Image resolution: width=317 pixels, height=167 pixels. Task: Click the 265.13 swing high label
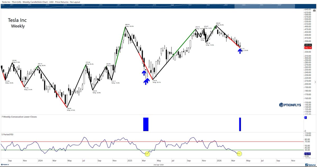tap(40, 63)
